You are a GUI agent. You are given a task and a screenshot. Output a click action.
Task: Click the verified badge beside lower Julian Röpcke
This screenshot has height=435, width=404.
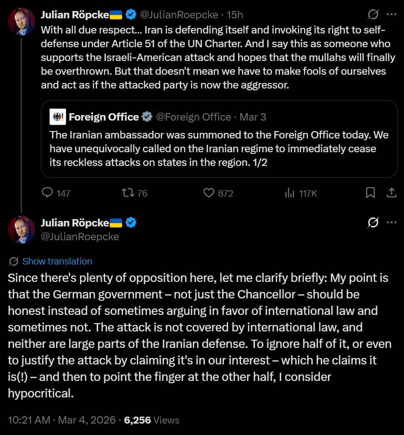(x=131, y=223)
